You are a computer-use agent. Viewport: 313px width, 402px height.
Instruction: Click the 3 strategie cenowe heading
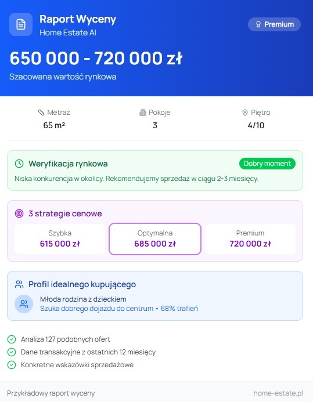[x=65, y=213]
